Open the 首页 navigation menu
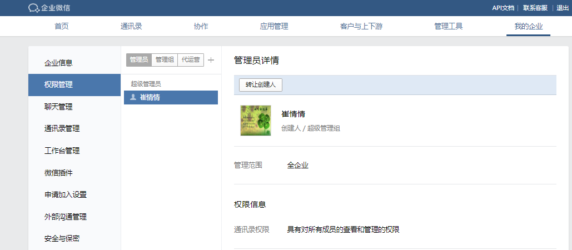The image size is (572, 250). click(x=62, y=26)
